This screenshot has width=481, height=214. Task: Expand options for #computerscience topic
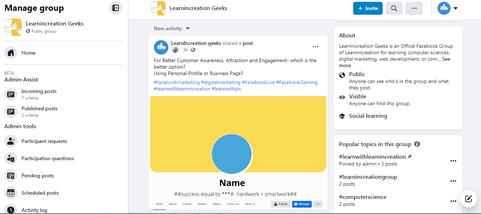point(453,201)
